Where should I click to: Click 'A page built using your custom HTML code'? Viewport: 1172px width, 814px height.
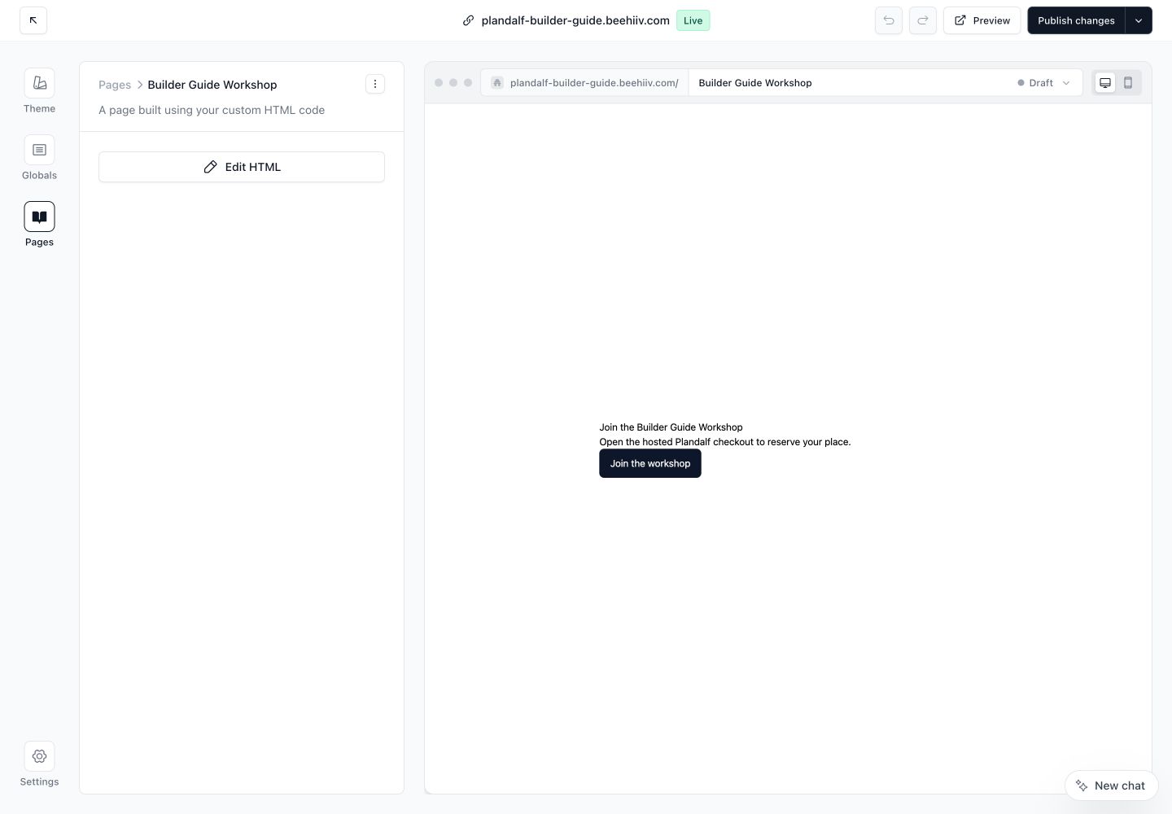point(212,110)
